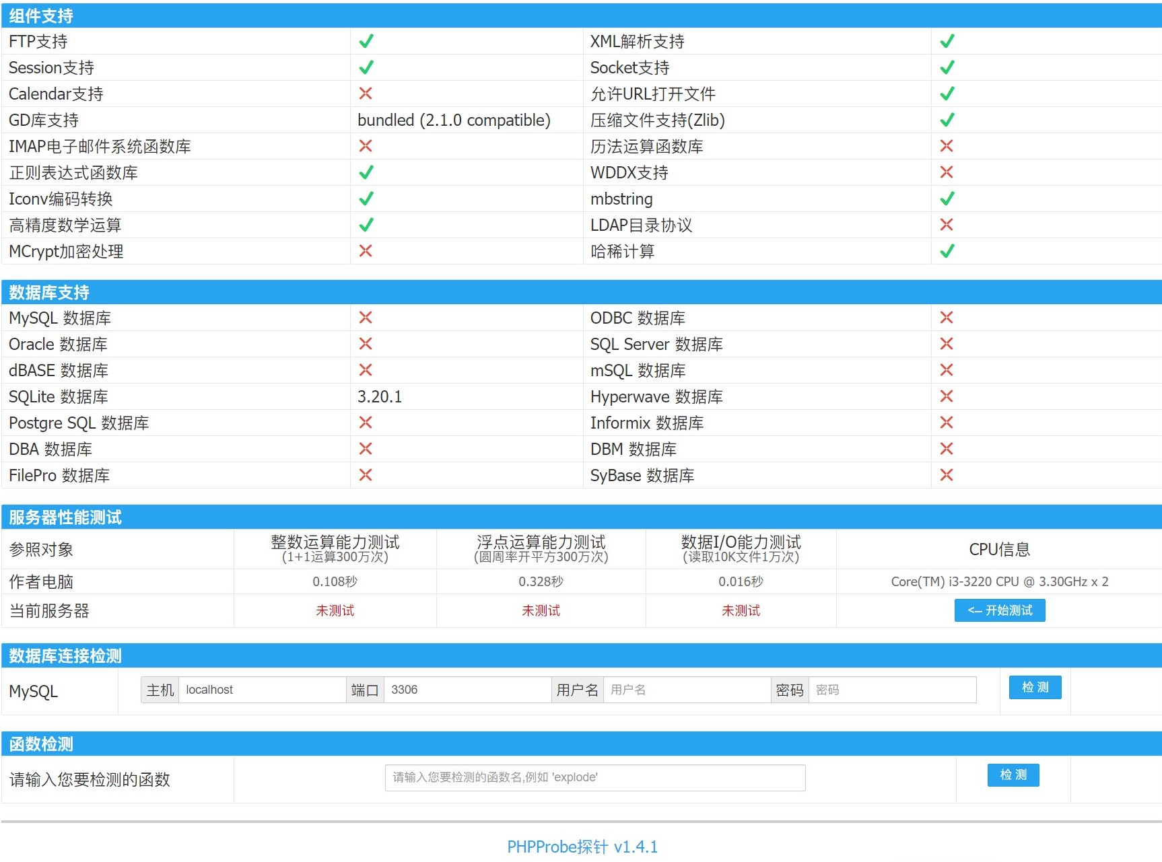Click the red cross beside SyBase 数据库
1162x862 pixels.
tap(947, 475)
